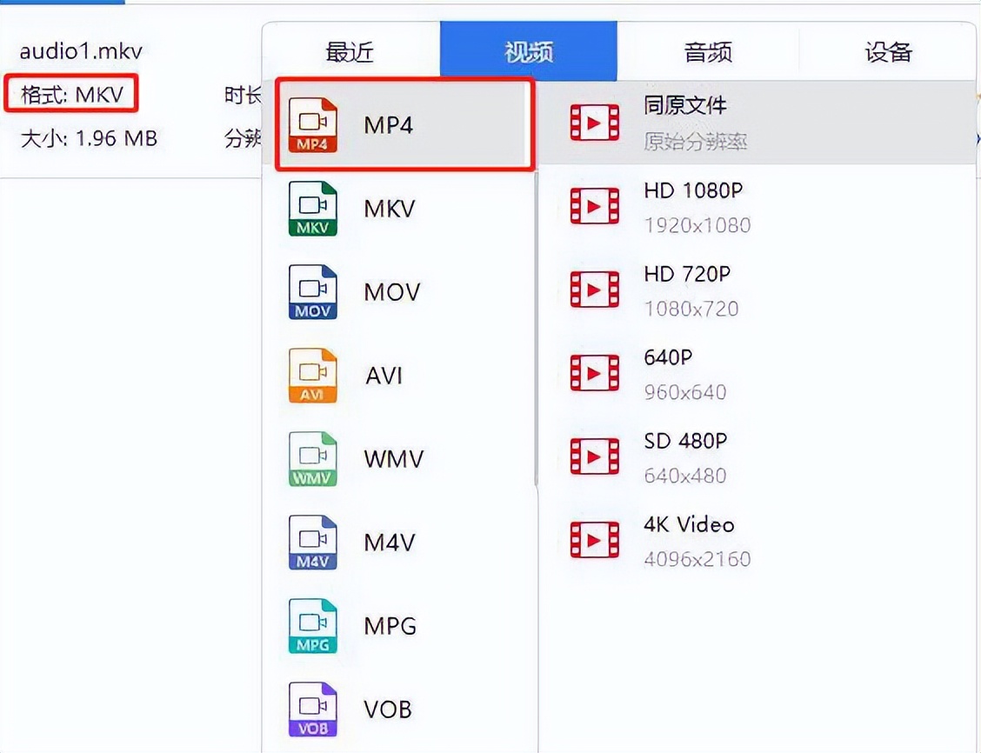Open the 视频 tab
This screenshot has width=981, height=753.
[530, 52]
